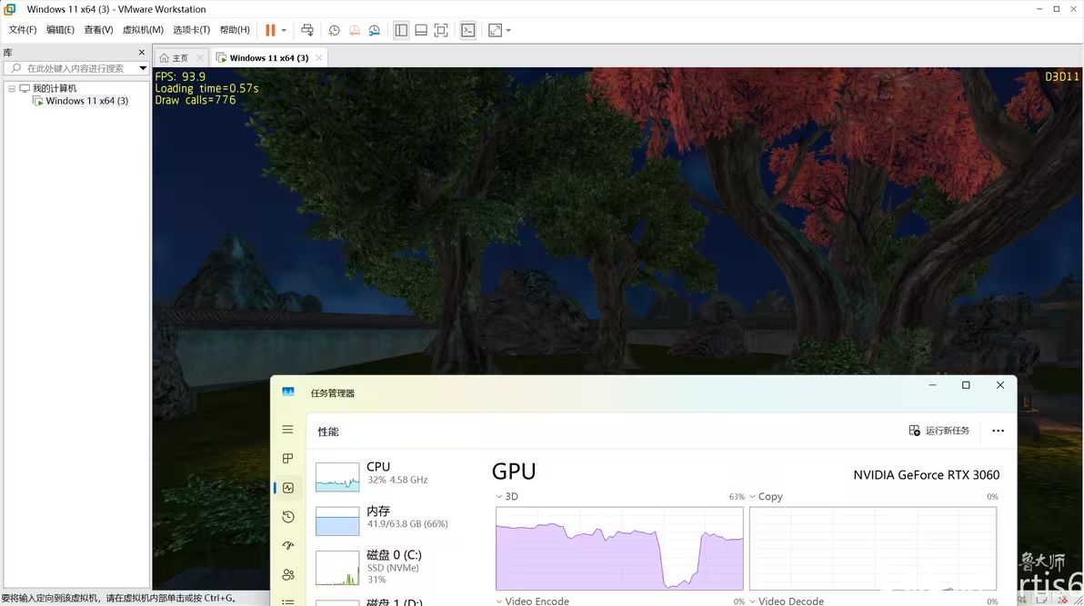Toggle the library sidebar view in VMware toolbar
Image resolution: width=1084 pixels, height=606 pixels.
[x=401, y=30]
